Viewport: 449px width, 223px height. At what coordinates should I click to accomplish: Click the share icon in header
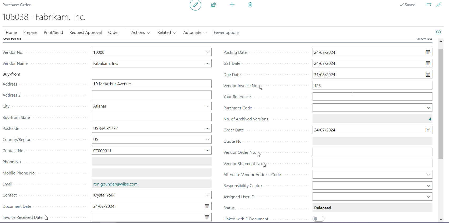[214, 5]
